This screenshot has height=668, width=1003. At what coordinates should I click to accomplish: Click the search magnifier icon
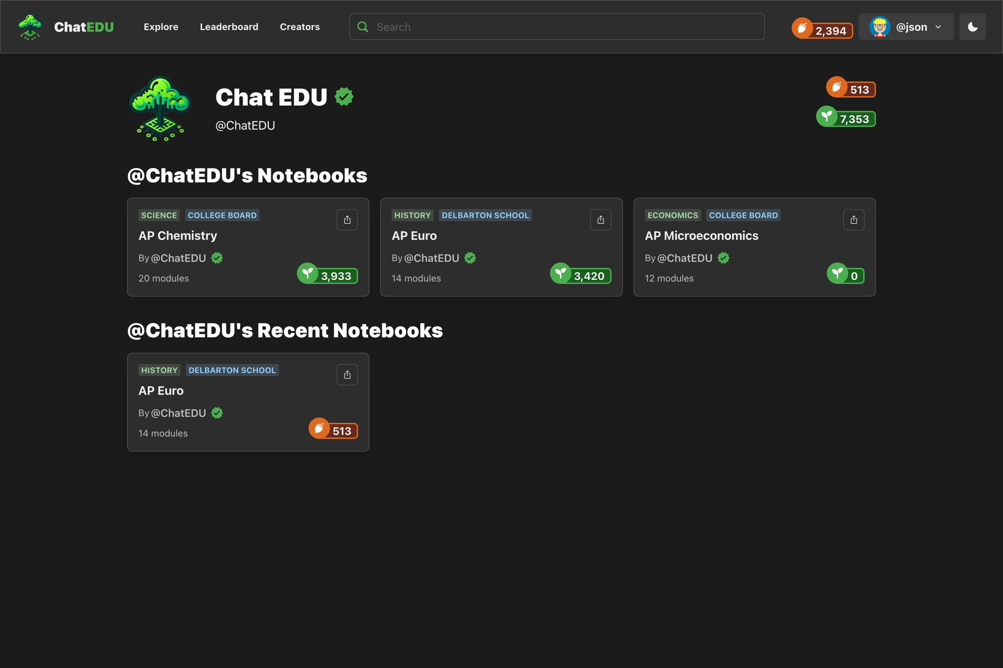[362, 27]
